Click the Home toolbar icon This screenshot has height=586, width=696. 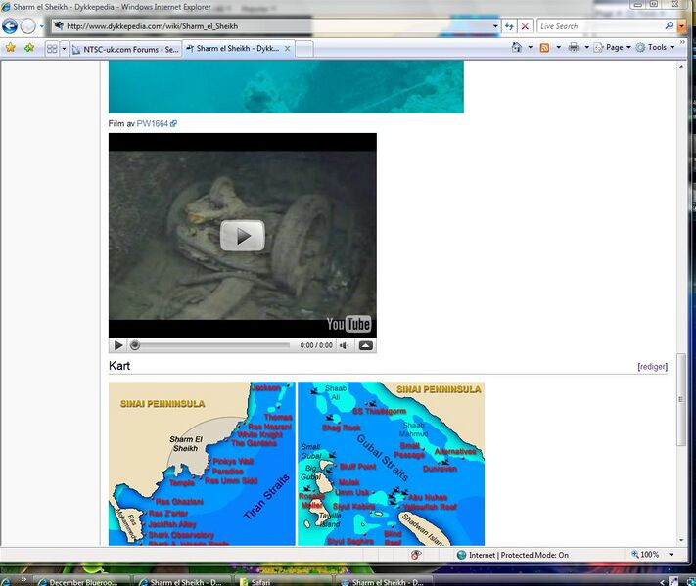(514, 47)
